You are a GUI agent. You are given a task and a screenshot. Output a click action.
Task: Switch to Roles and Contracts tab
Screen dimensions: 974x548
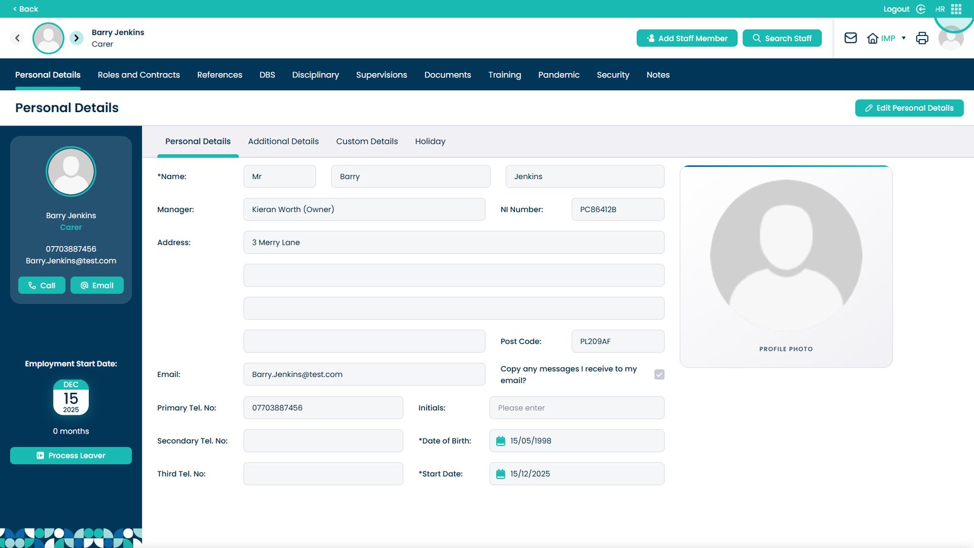(x=139, y=75)
